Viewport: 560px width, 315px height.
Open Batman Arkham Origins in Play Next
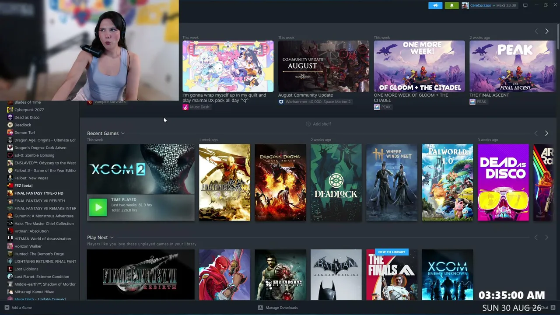pyautogui.click(x=336, y=275)
